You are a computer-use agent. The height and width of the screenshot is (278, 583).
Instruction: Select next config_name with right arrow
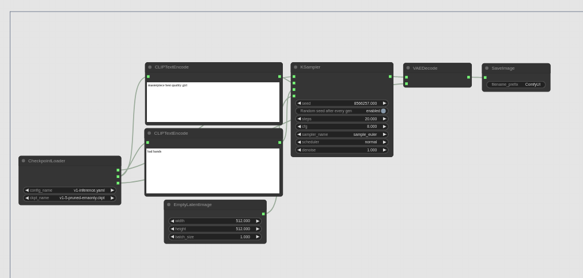[112, 191]
